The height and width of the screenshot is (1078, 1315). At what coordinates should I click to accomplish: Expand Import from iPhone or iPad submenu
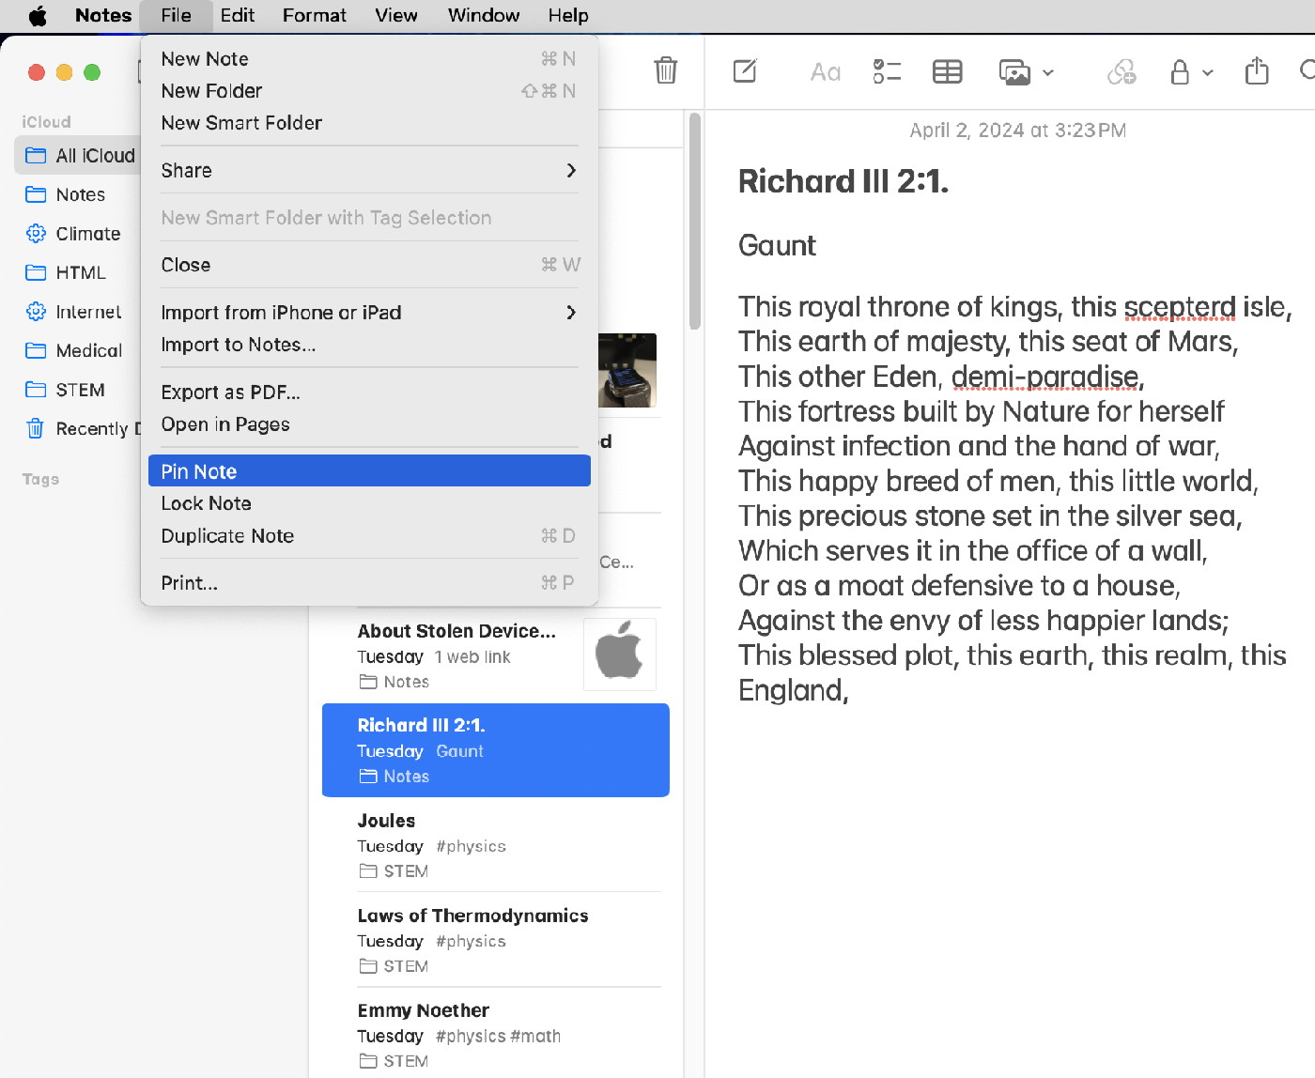coord(369,313)
